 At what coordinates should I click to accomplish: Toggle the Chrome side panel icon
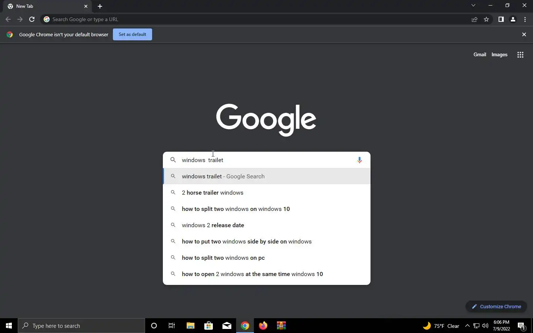tap(501, 19)
